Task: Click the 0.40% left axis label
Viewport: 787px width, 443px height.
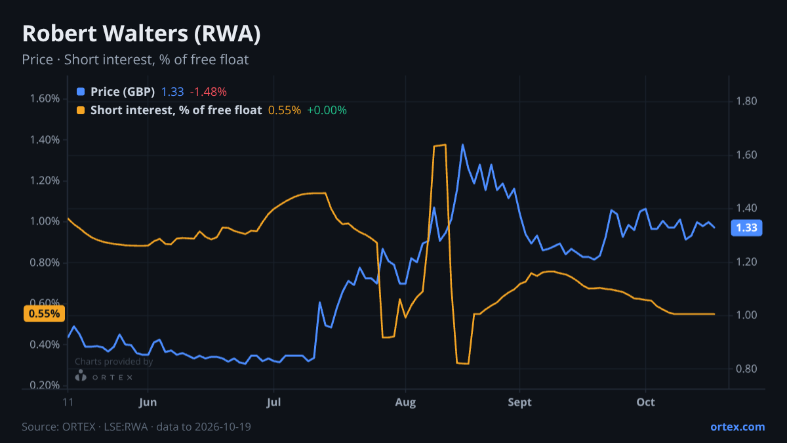Action: coord(45,345)
